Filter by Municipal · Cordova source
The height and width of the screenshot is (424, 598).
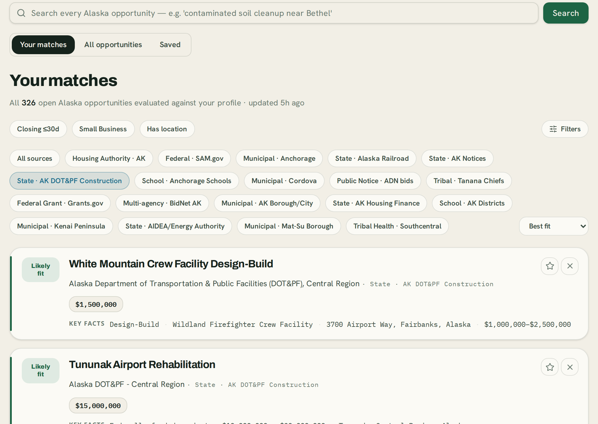click(x=284, y=181)
